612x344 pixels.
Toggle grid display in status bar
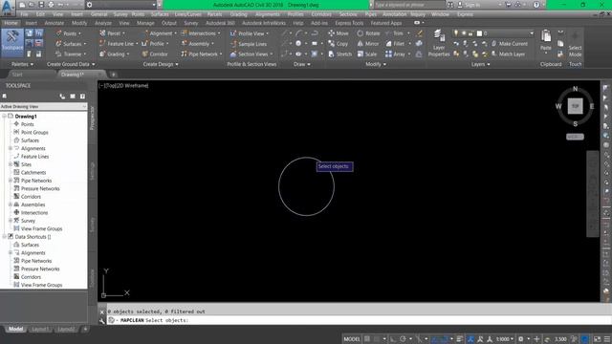click(x=367, y=339)
